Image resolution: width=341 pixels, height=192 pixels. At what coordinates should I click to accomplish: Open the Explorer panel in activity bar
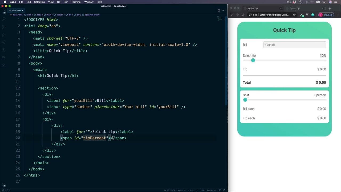tap(3, 12)
